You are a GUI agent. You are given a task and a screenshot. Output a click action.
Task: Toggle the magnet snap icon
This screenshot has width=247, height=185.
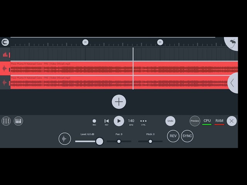5,42
